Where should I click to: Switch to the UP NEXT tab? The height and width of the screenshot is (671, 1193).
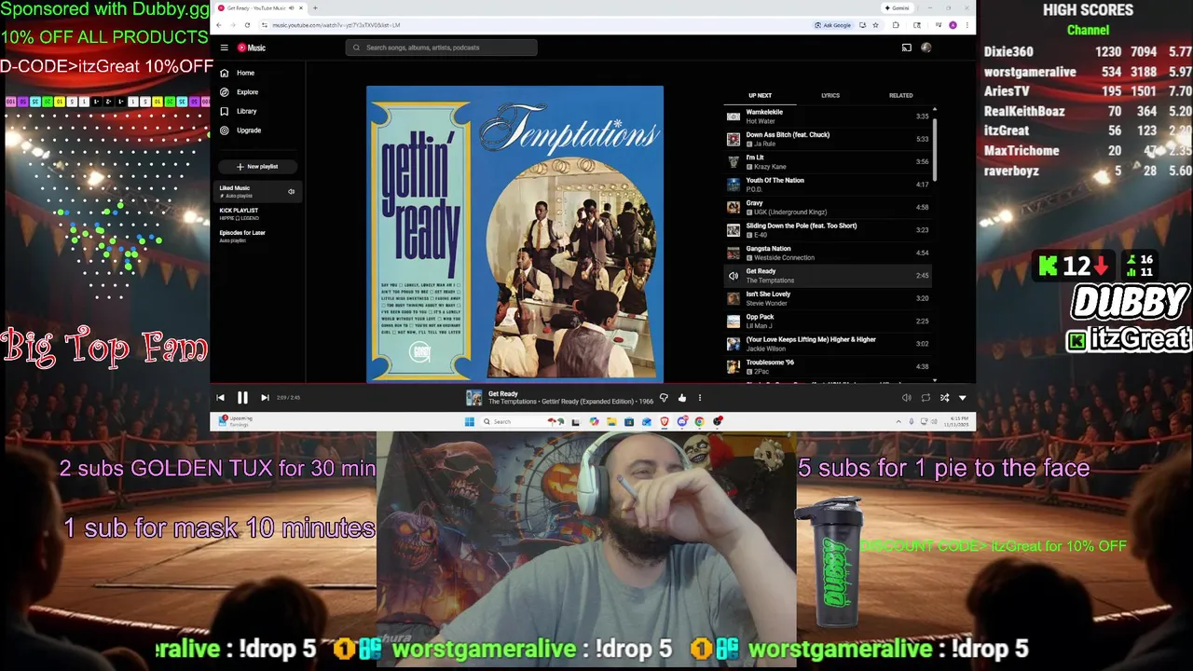click(x=760, y=95)
